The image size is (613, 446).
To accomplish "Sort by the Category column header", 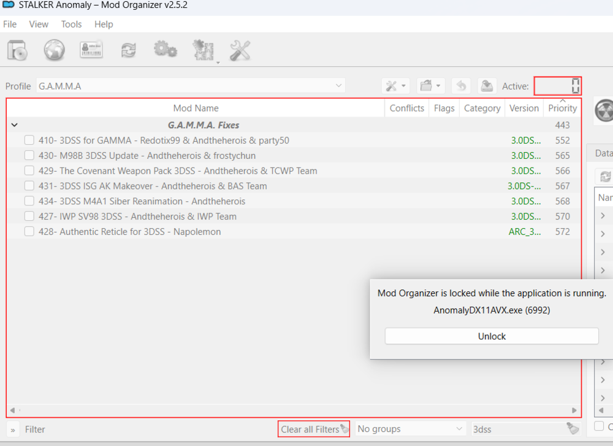I will (x=482, y=109).
